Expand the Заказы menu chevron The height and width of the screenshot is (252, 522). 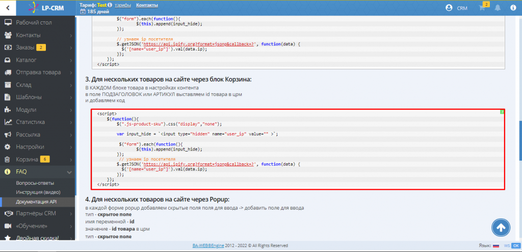pos(71,47)
